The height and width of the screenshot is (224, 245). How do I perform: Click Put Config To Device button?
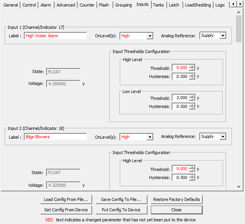(121, 210)
